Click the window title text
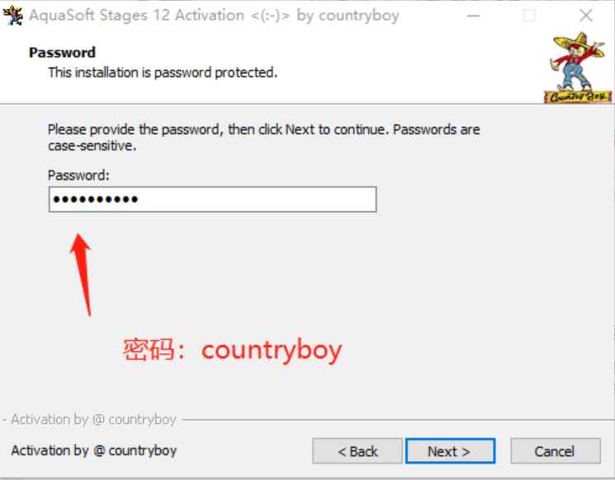The image size is (615, 480). pyautogui.click(x=214, y=16)
